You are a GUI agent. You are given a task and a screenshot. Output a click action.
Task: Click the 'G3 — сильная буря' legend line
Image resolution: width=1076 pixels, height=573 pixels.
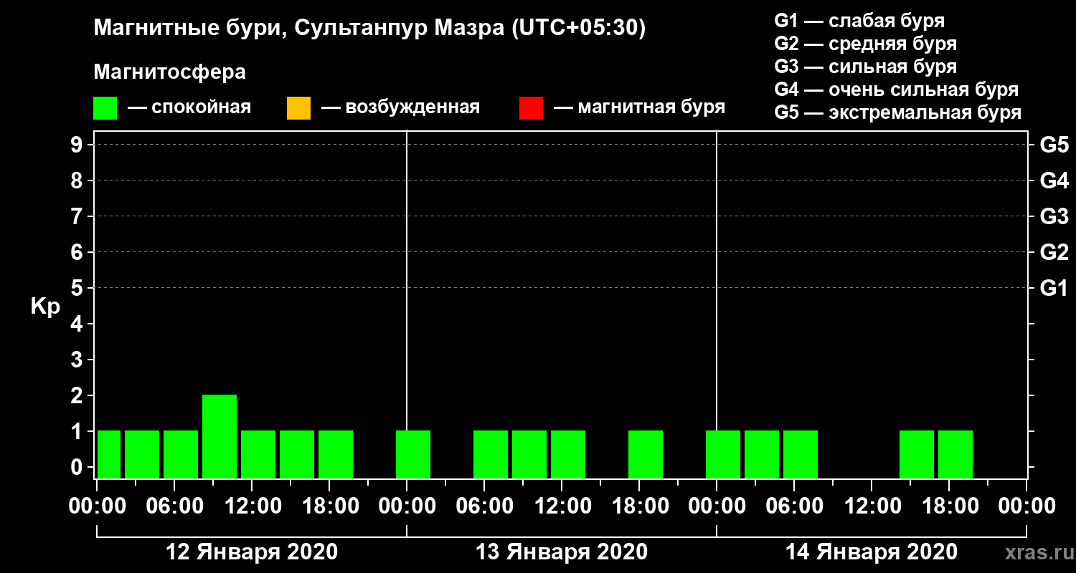pos(865,67)
